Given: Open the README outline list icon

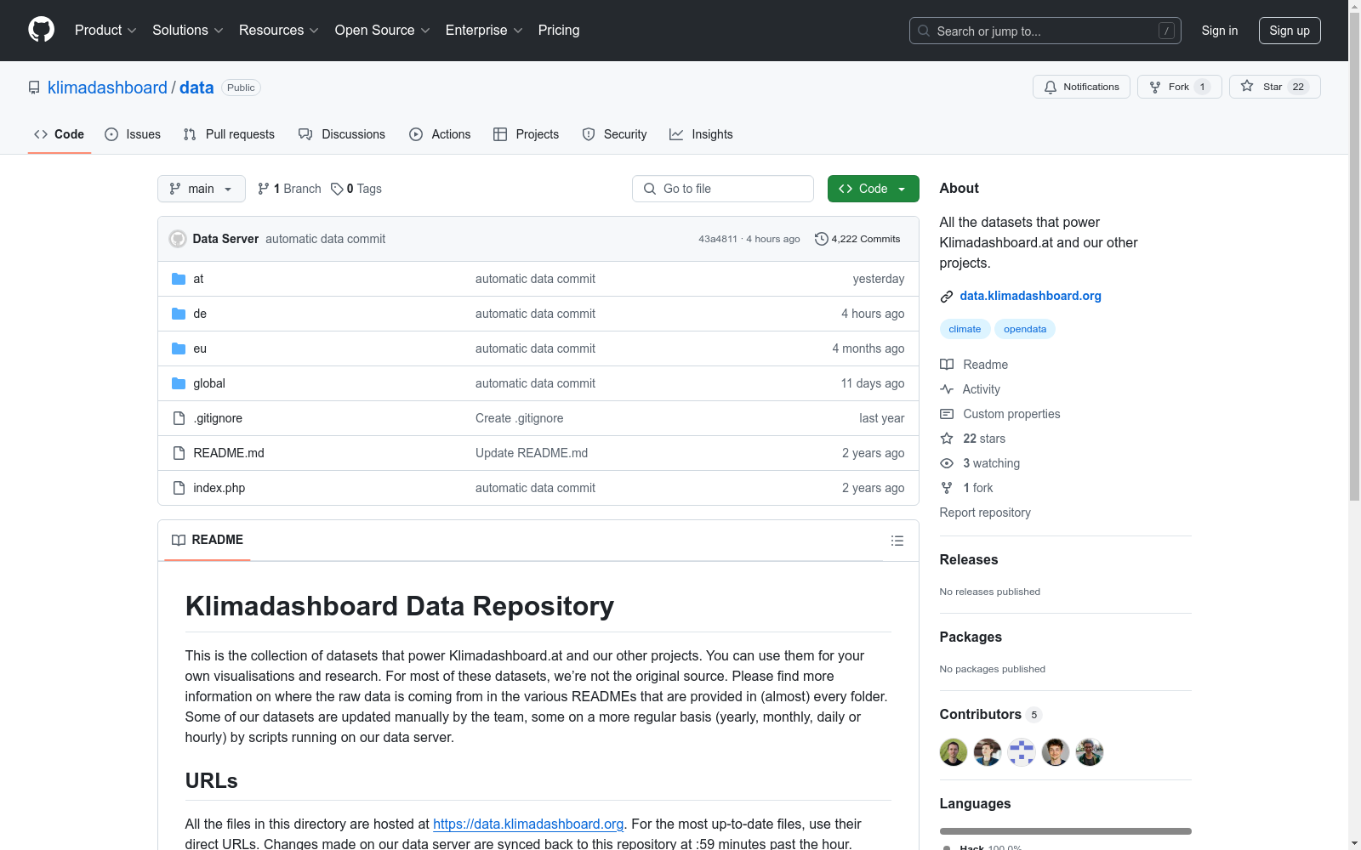Looking at the screenshot, I should click(x=897, y=541).
